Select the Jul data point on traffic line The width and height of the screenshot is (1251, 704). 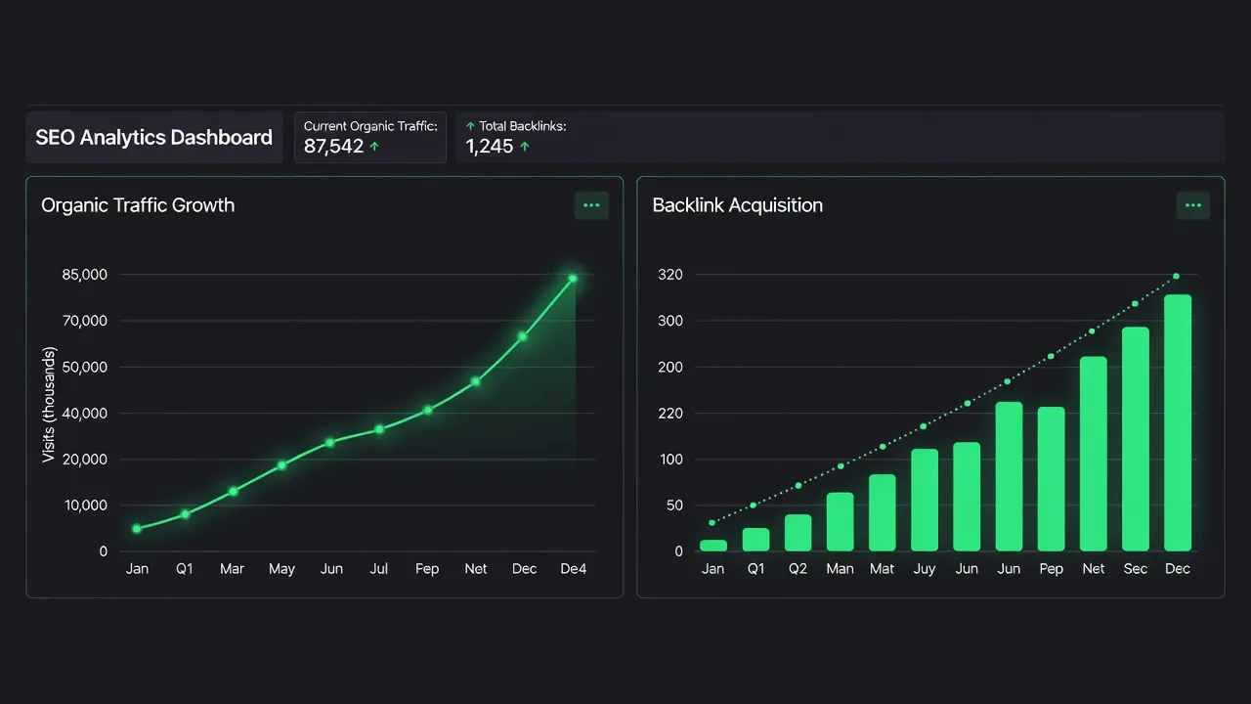(379, 429)
